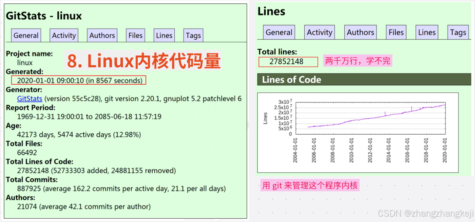Select Lines tab in the Lines page
Image resolution: width=475 pixels, height=222 pixels.
pyautogui.click(x=427, y=32)
